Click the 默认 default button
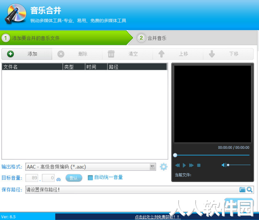 point(74,178)
